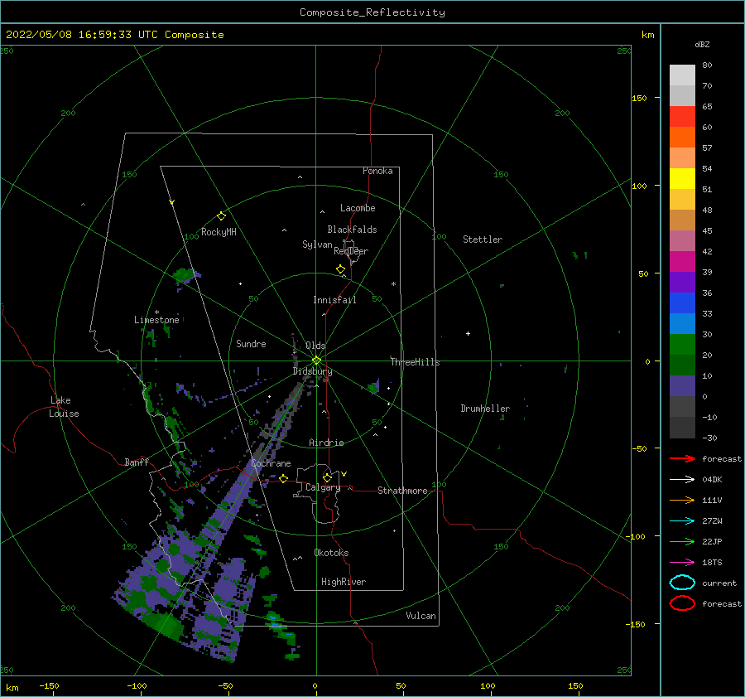Click the ThreeHills label on the map

(x=416, y=362)
